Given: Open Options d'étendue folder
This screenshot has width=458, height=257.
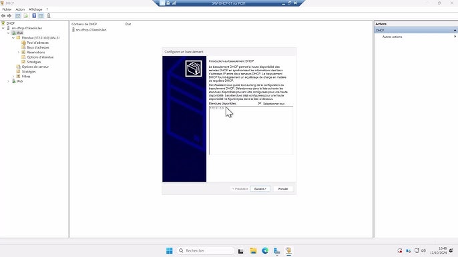Looking at the screenshot, I should coord(40,57).
